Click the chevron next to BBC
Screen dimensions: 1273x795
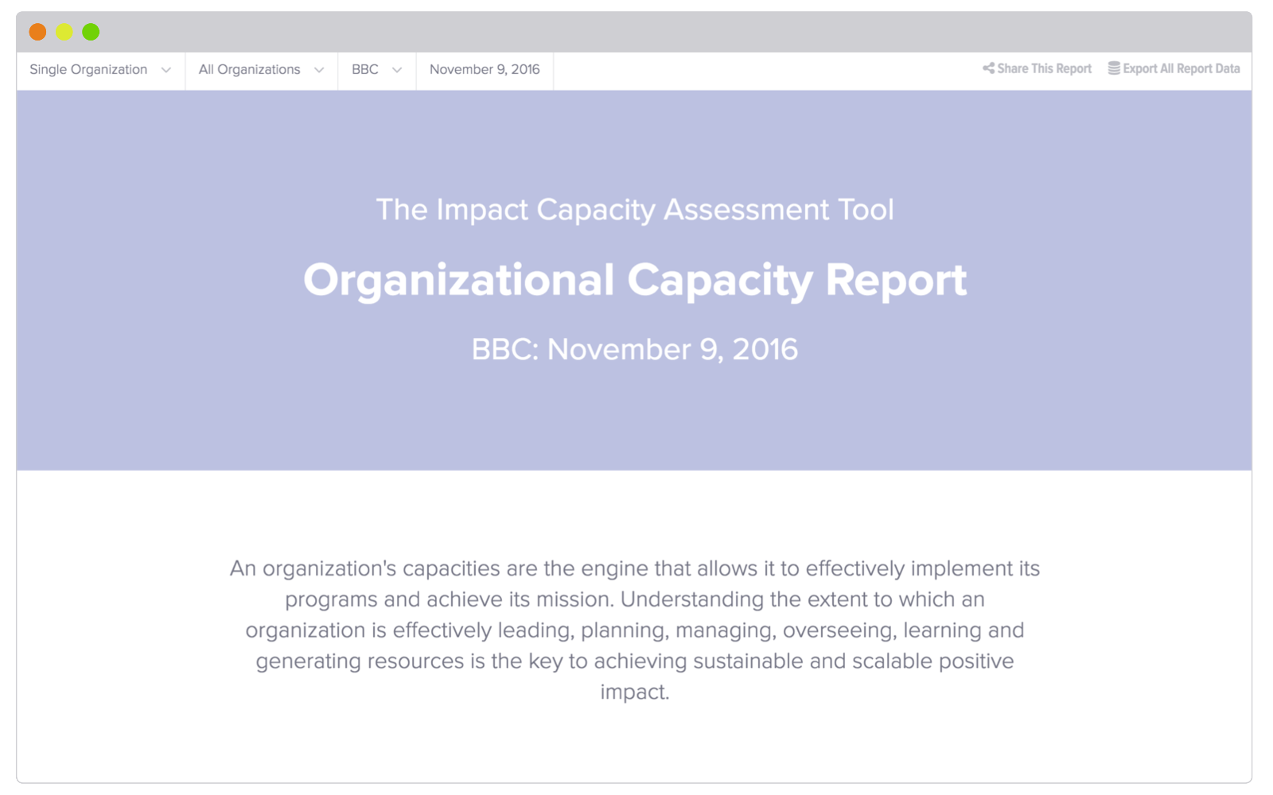pos(397,70)
